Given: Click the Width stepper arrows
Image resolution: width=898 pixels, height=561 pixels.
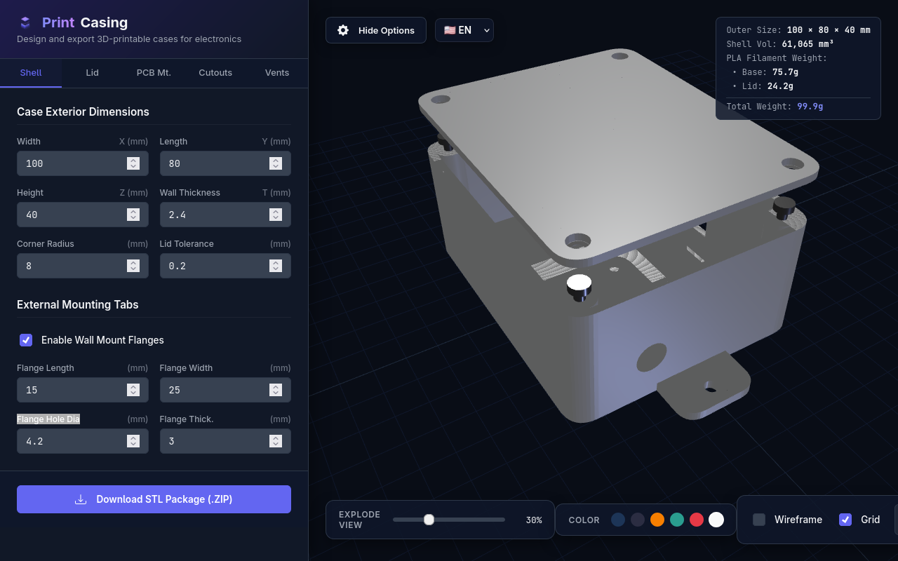Looking at the screenshot, I should click(x=133, y=163).
